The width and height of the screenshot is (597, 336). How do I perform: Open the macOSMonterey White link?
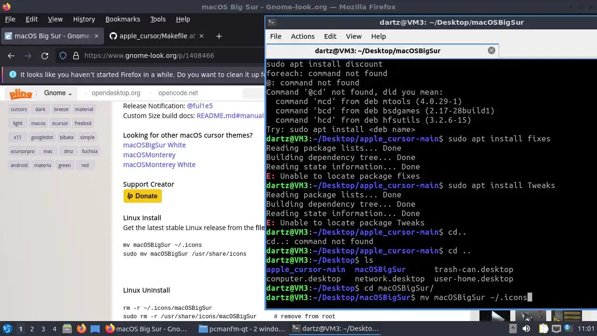click(159, 165)
